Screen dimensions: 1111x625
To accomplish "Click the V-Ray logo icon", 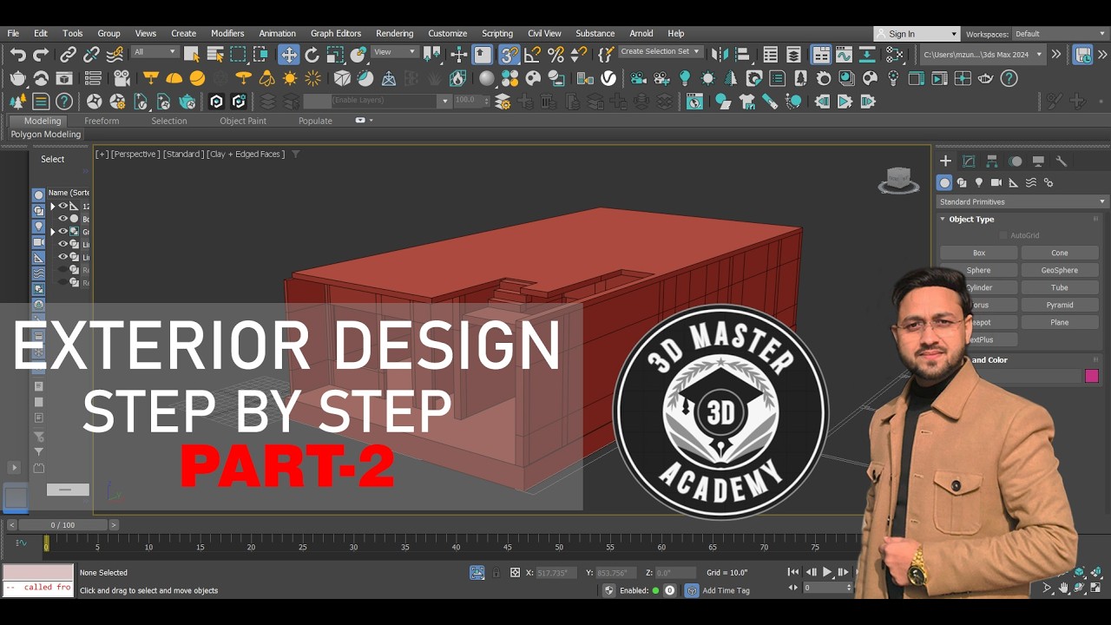I will 608,78.
